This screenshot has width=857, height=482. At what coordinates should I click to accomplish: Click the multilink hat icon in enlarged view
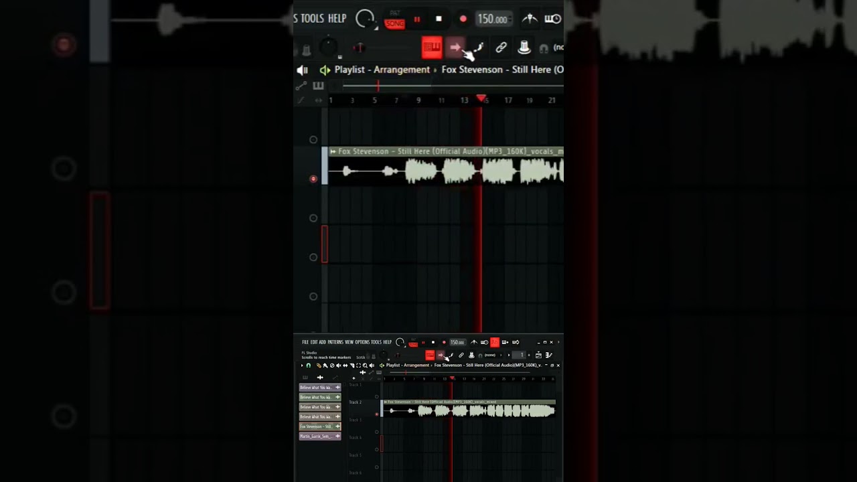tap(524, 48)
